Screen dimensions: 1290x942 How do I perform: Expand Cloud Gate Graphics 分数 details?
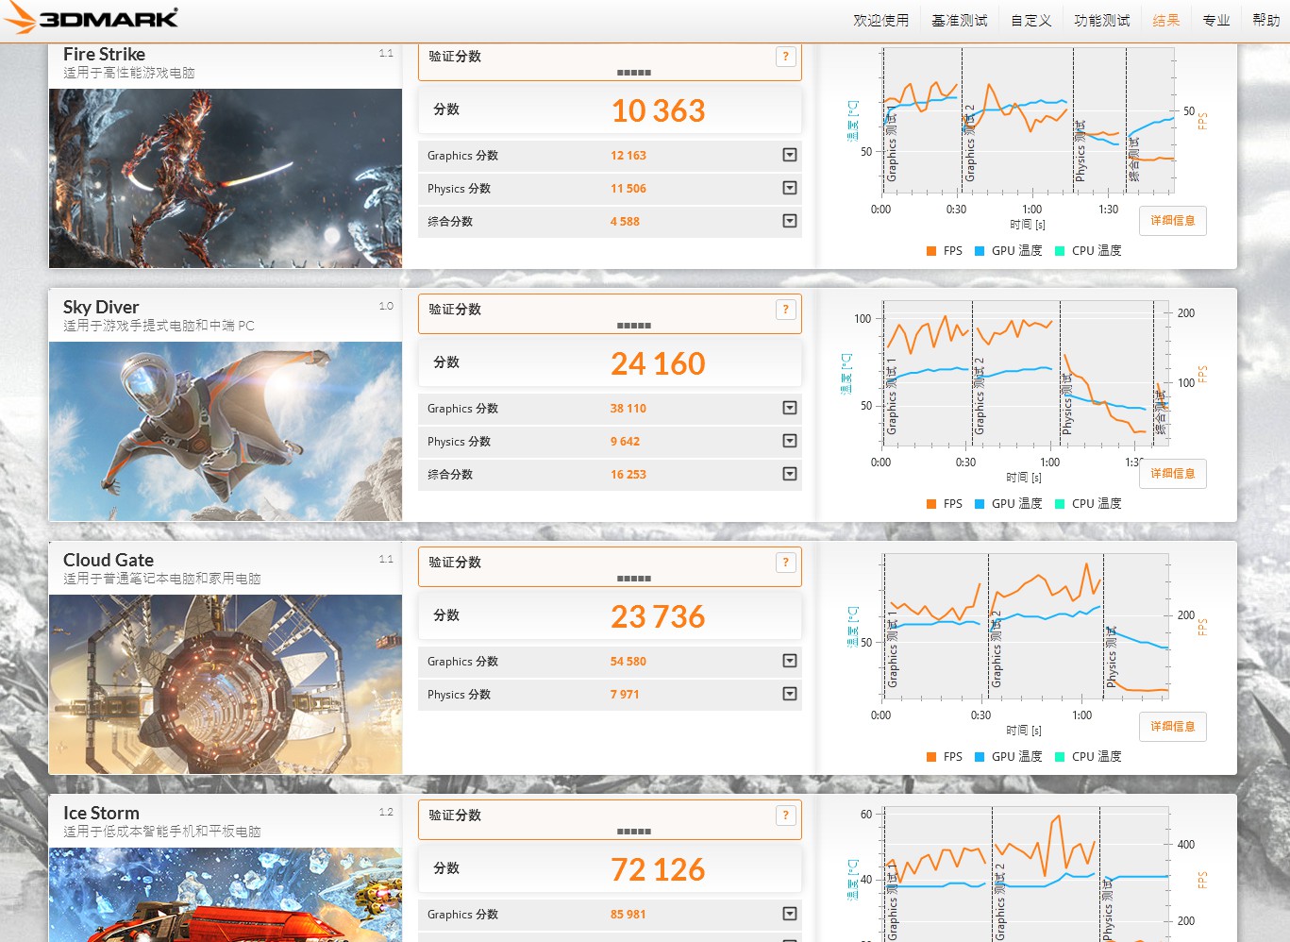click(x=790, y=661)
